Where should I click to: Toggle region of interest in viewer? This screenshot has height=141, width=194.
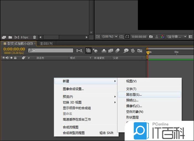click(x=127, y=36)
